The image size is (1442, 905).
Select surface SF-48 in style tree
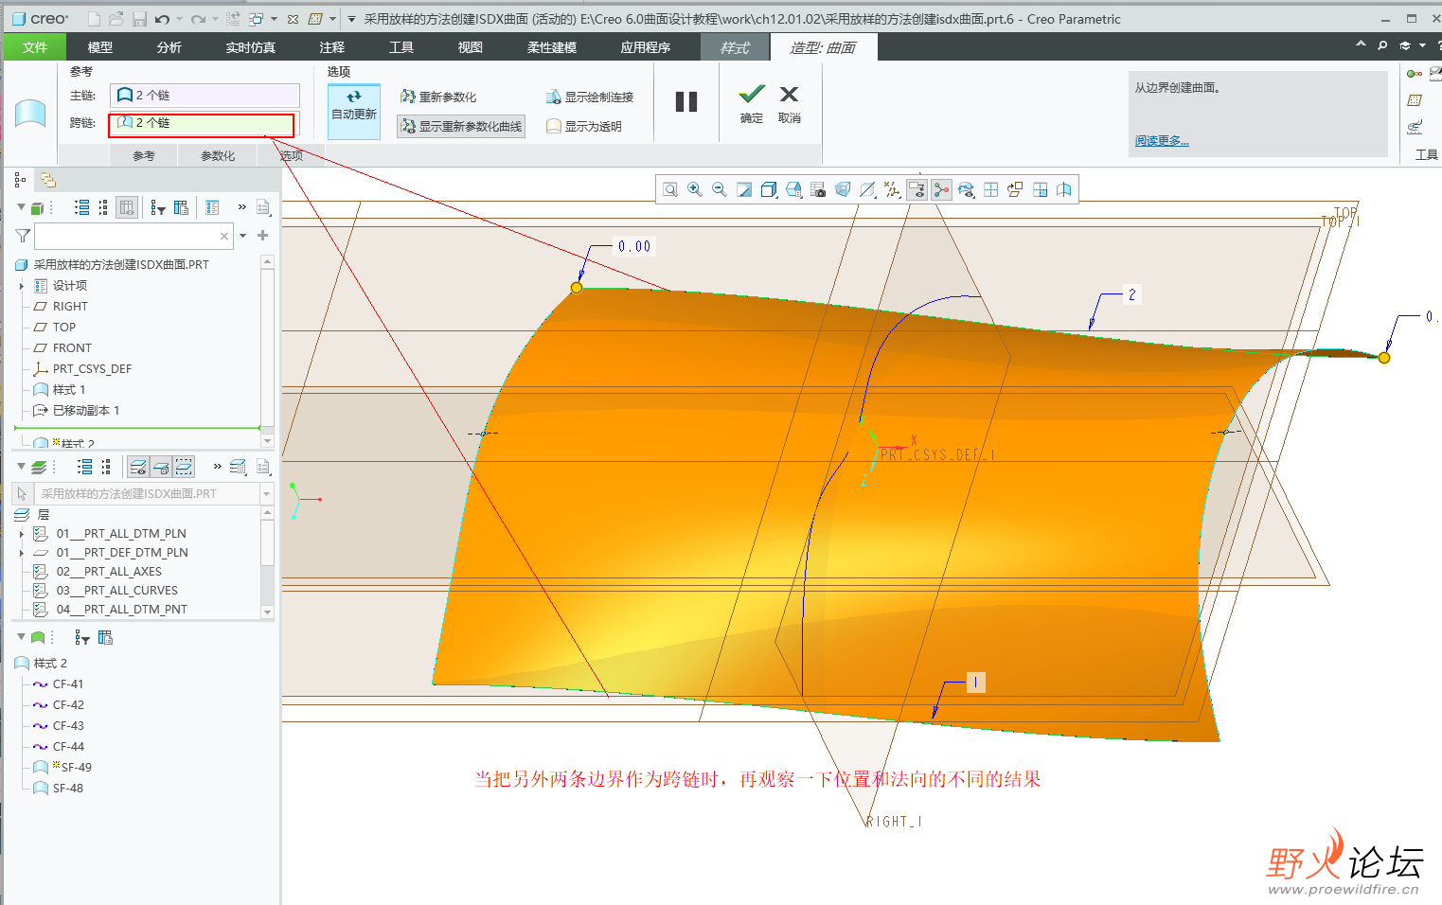tap(67, 789)
